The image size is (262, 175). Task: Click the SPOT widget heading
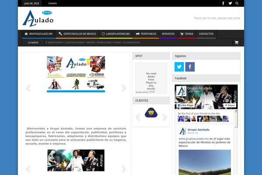pyautogui.click(x=139, y=56)
